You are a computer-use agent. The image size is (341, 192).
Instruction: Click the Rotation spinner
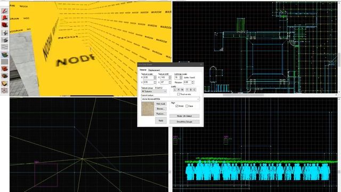pyautogui.click(x=193, y=82)
